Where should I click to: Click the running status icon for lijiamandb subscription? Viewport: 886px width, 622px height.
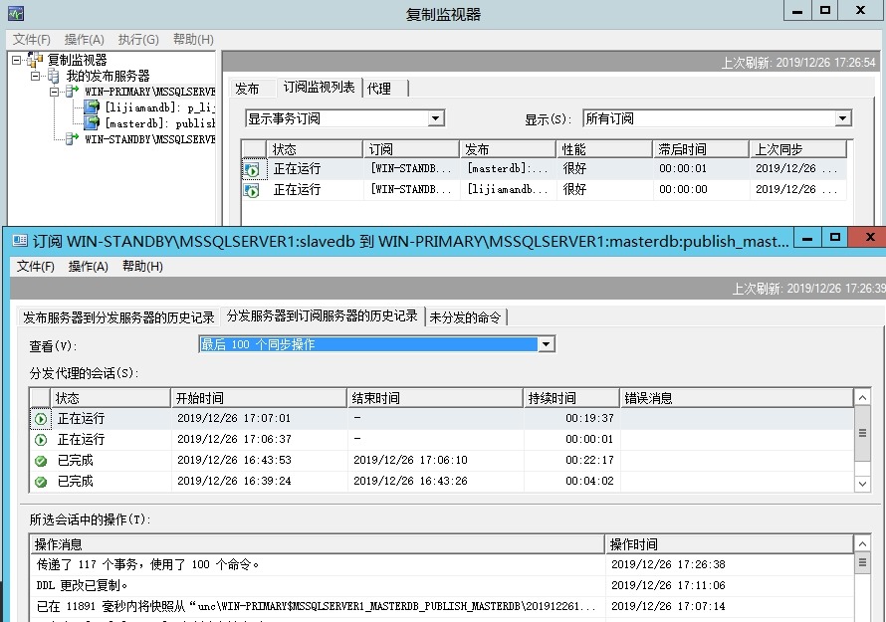click(x=252, y=190)
